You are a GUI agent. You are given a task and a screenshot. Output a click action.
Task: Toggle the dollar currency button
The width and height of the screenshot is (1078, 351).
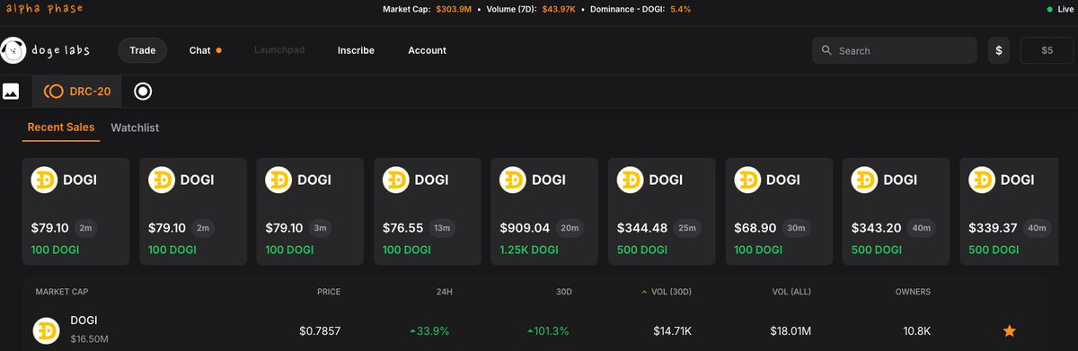[x=999, y=50]
